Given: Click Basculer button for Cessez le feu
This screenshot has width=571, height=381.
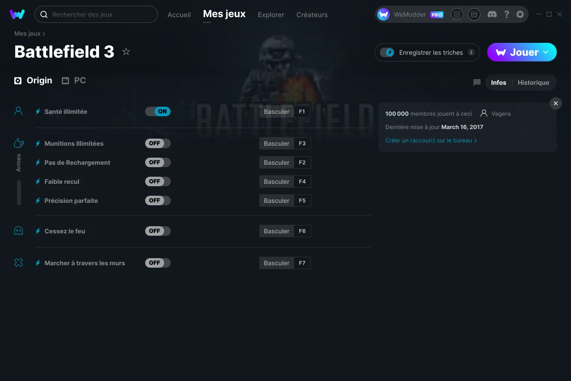Looking at the screenshot, I should [x=276, y=231].
